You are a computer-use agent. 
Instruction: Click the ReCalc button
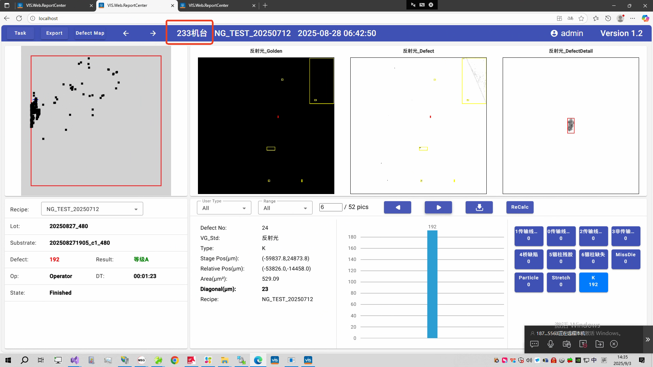[x=520, y=207]
